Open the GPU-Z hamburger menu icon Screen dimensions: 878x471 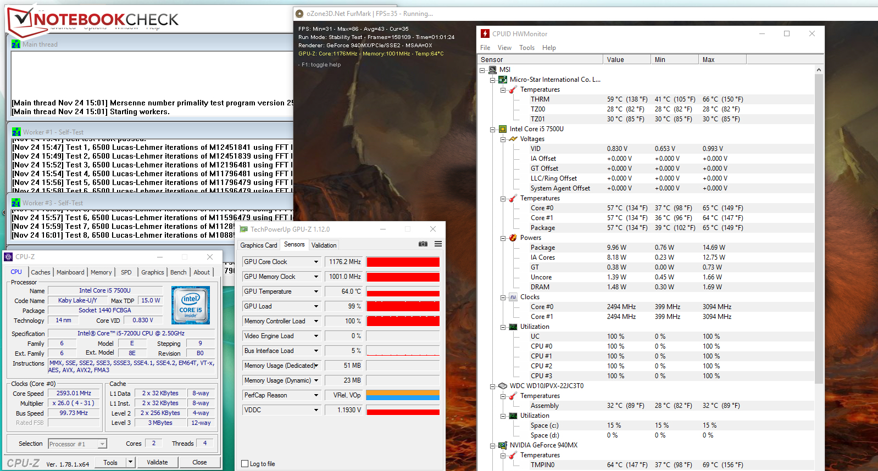438,244
